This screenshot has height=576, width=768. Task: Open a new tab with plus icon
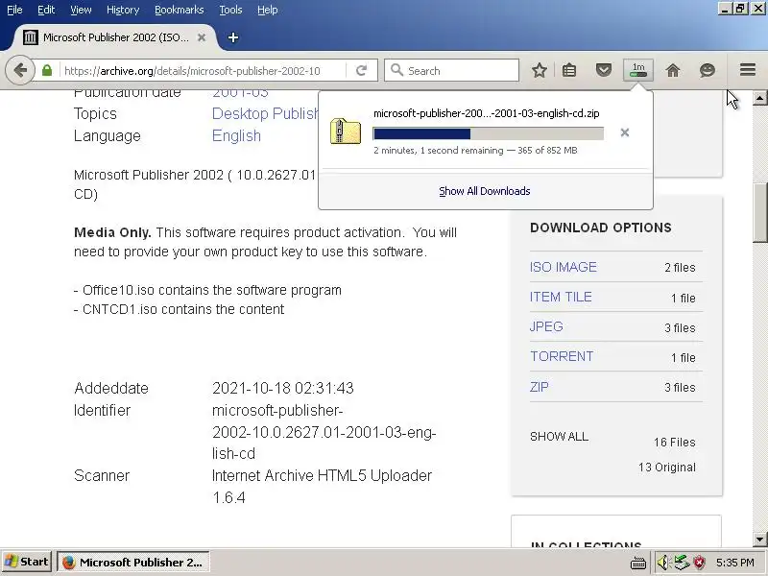coord(233,37)
